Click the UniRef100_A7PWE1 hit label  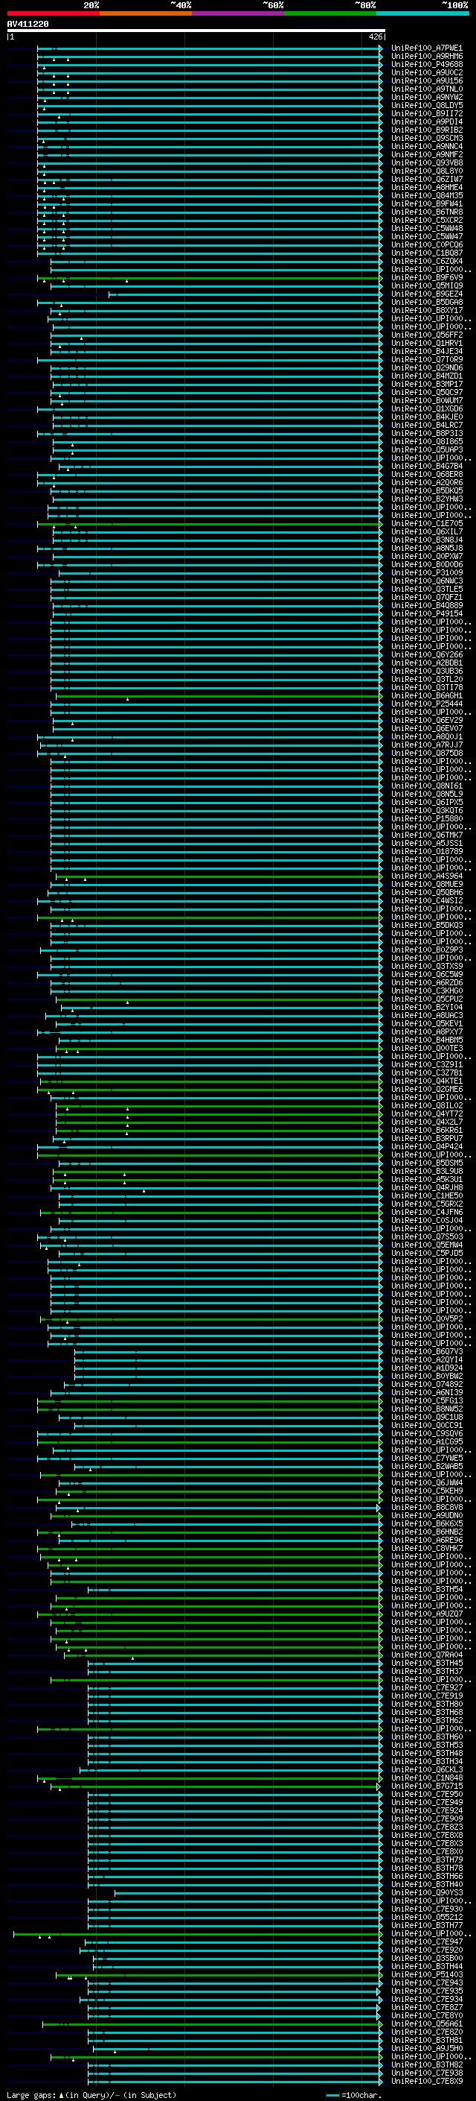pos(426,48)
